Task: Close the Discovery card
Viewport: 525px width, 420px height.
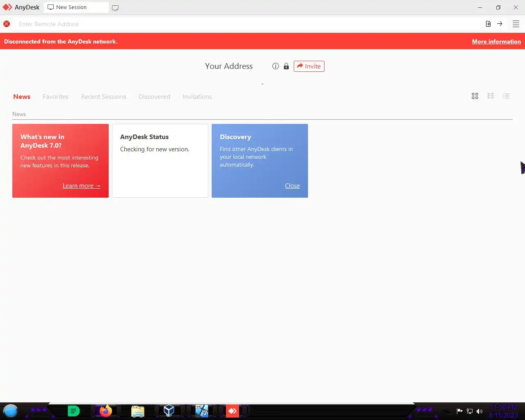Action: pyautogui.click(x=292, y=186)
